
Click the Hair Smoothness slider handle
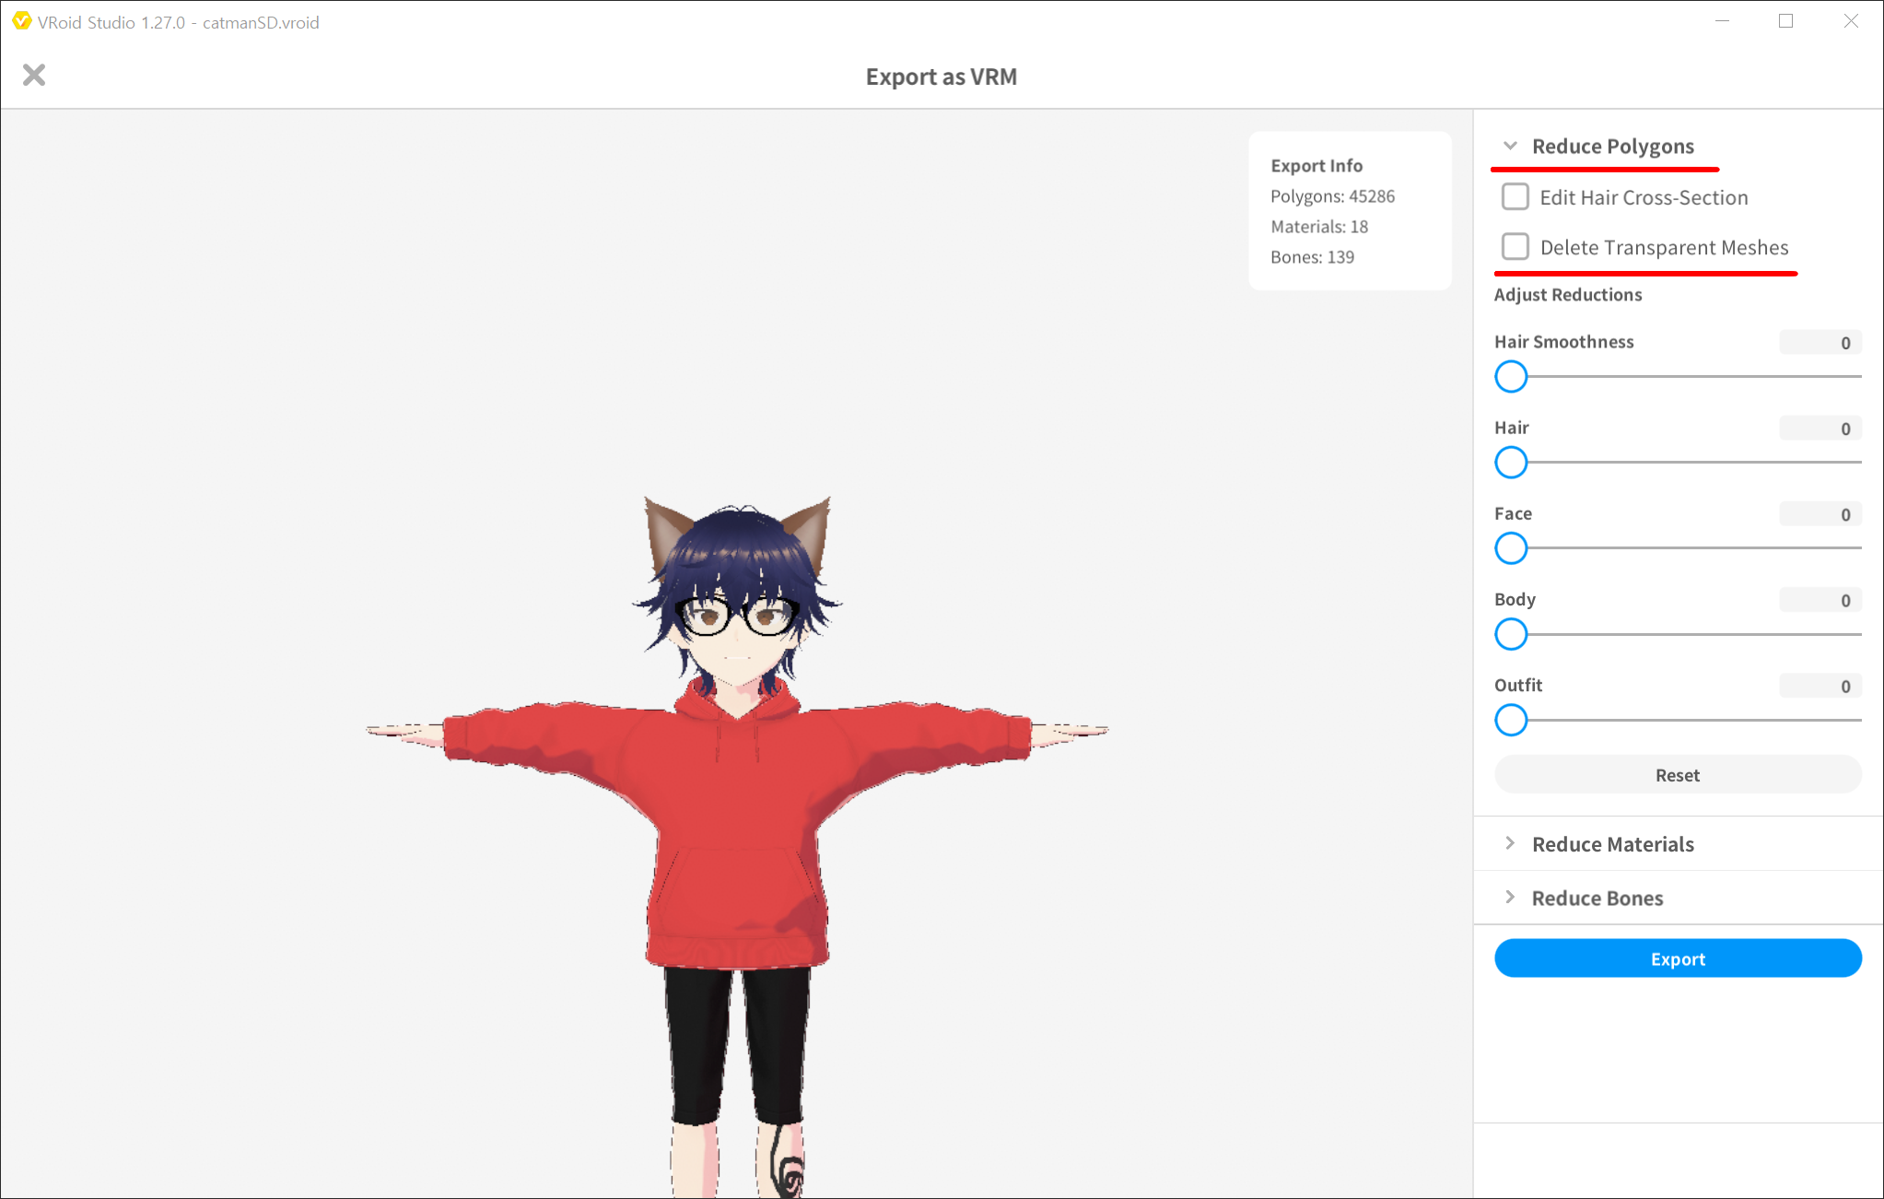1511,377
